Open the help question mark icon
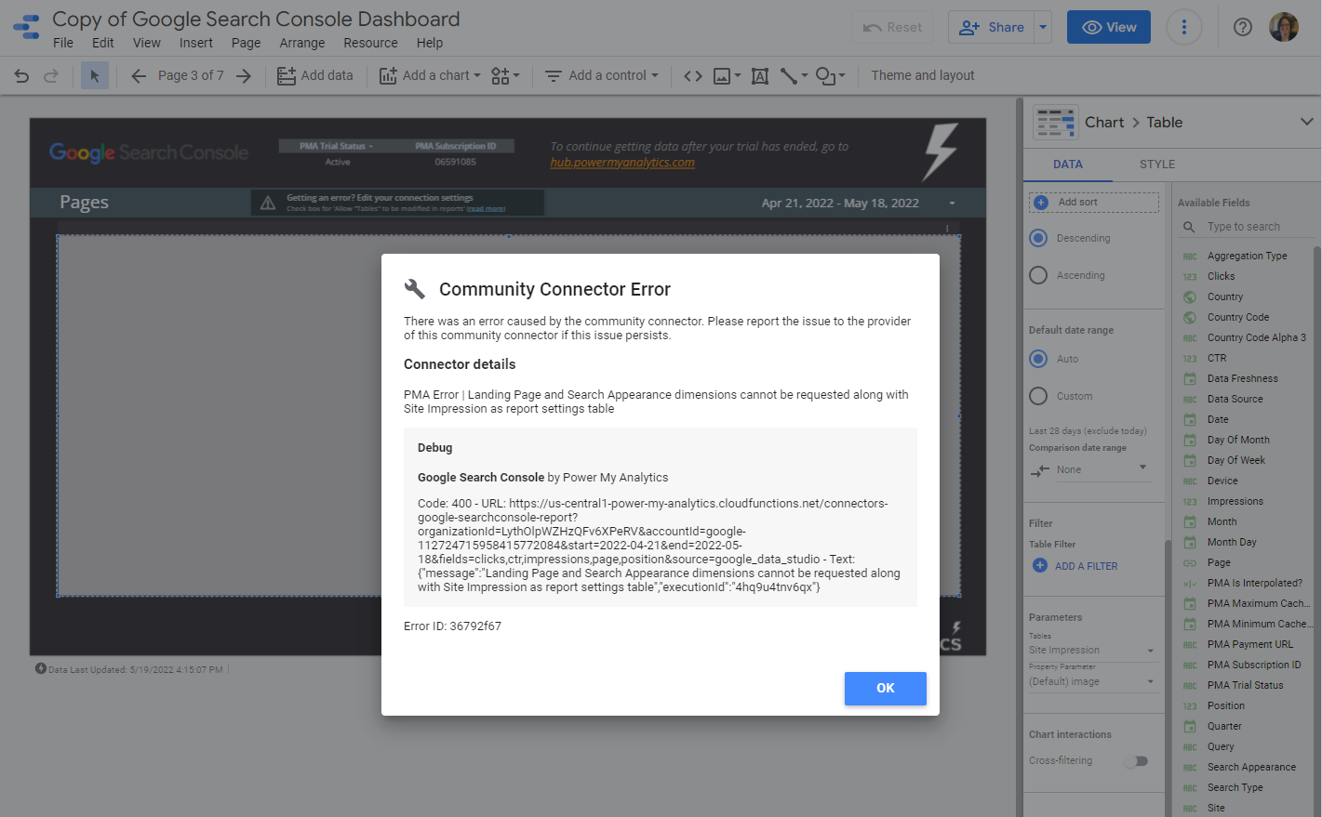 pyautogui.click(x=1242, y=27)
